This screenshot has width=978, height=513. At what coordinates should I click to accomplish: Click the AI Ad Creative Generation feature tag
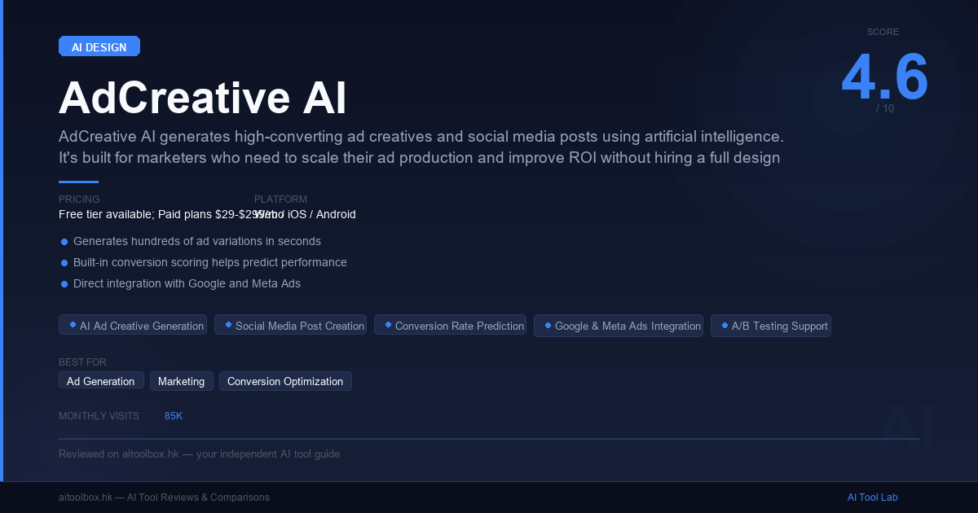tap(133, 325)
